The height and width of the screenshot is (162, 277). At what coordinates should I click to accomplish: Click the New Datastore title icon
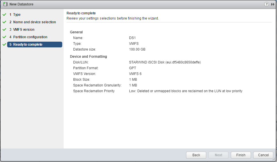click(x=5, y=4)
